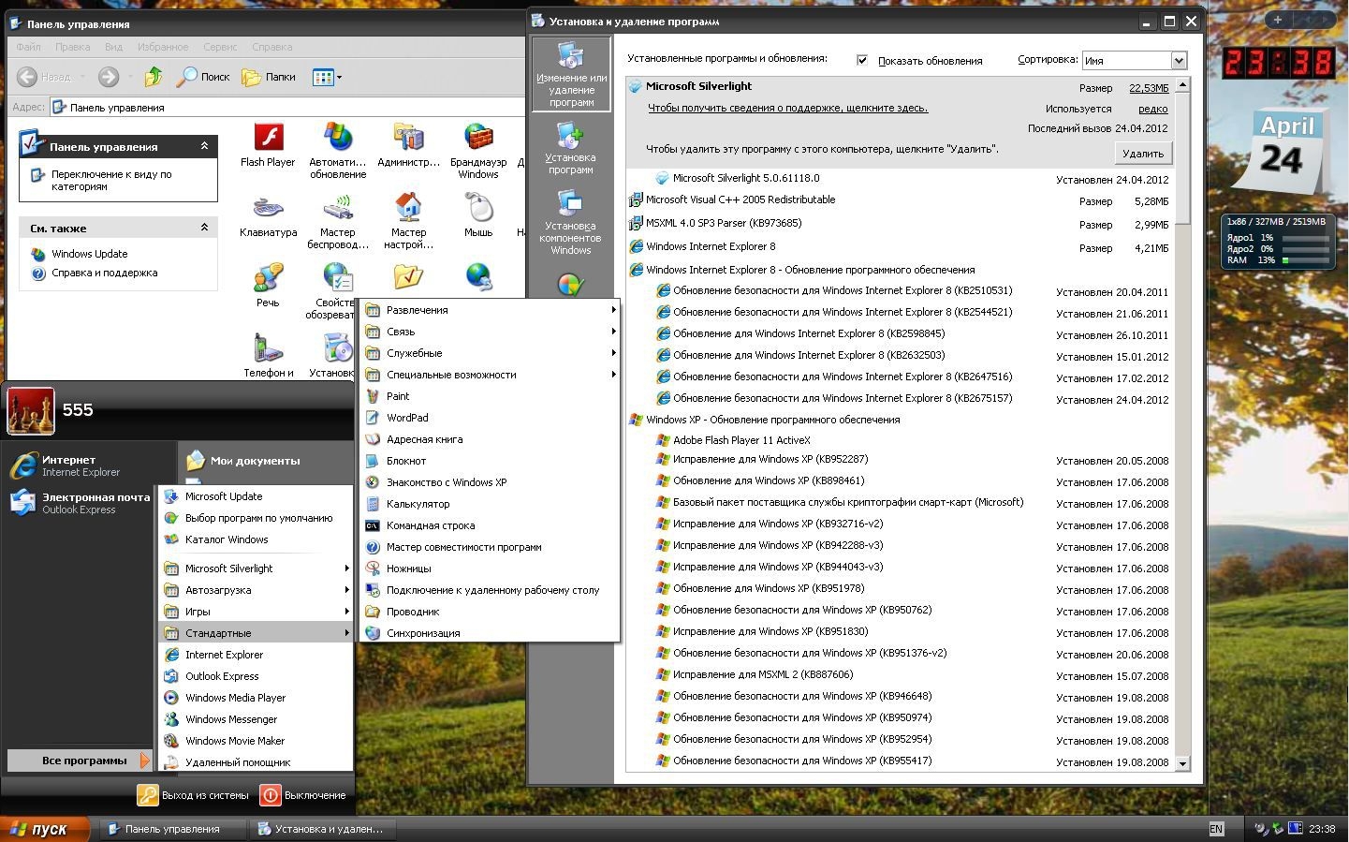Click the Удалить button for Silverlight

point(1143,154)
